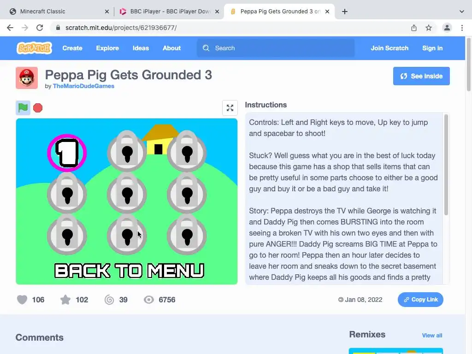Click the site lock icon in address bar

pyautogui.click(x=58, y=28)
